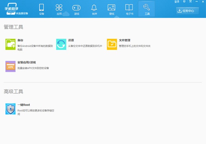Click the 未连接设备 connection status text

click(x=22, y=14)
